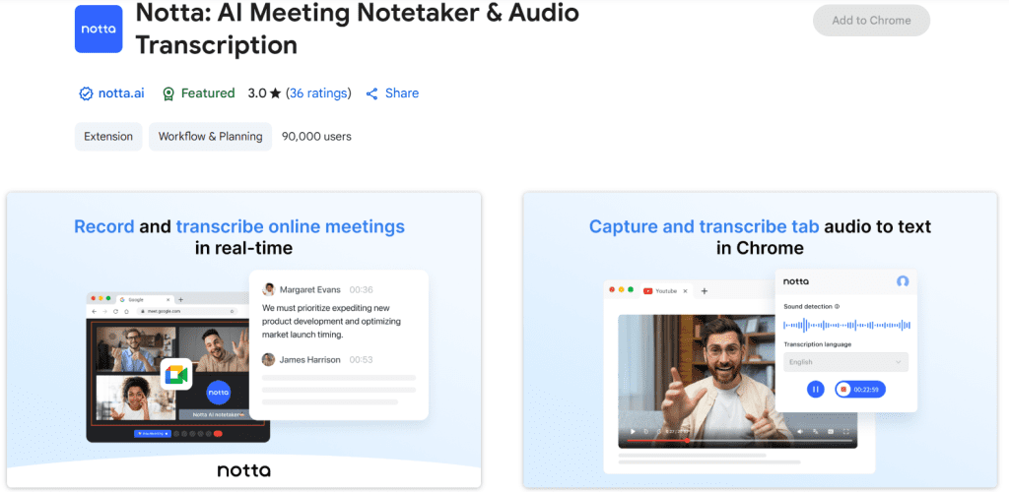Image resolution: width=1009 pixels, height=492 pixels.
Task: Click the meet.google.com address bar
Action: point(186,311)
